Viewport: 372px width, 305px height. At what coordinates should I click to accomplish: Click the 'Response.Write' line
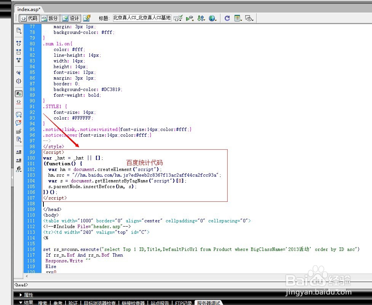pos(68,261)
